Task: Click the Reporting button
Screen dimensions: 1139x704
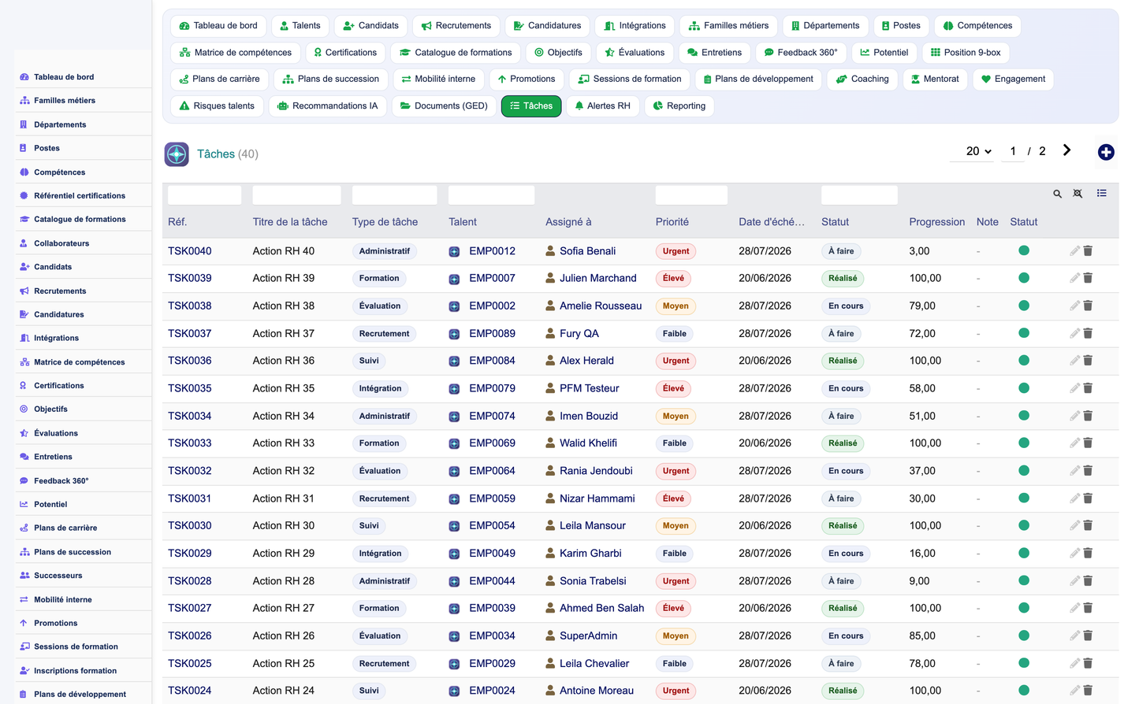Action: point(679,106)
